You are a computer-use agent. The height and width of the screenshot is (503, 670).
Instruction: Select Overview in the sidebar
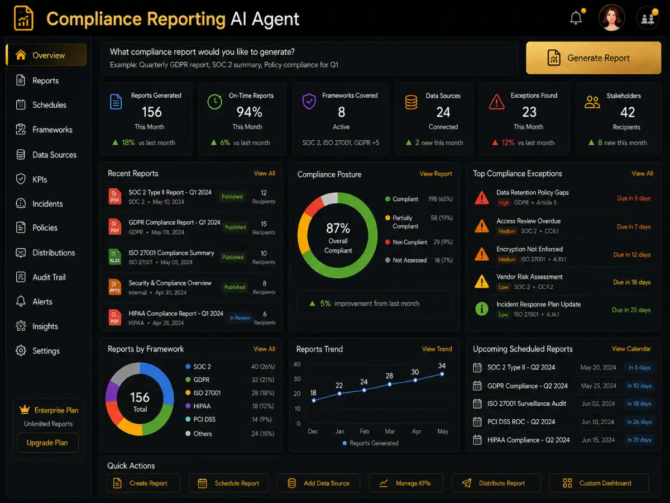tap(46, 55)
